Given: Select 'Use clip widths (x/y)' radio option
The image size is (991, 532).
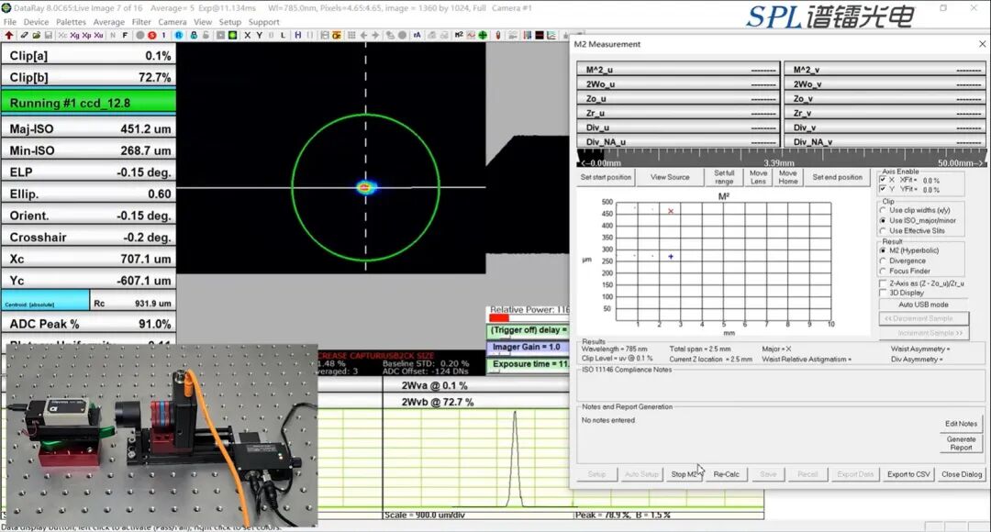Looking at the screenshot, I should click(x=883, y=210).
